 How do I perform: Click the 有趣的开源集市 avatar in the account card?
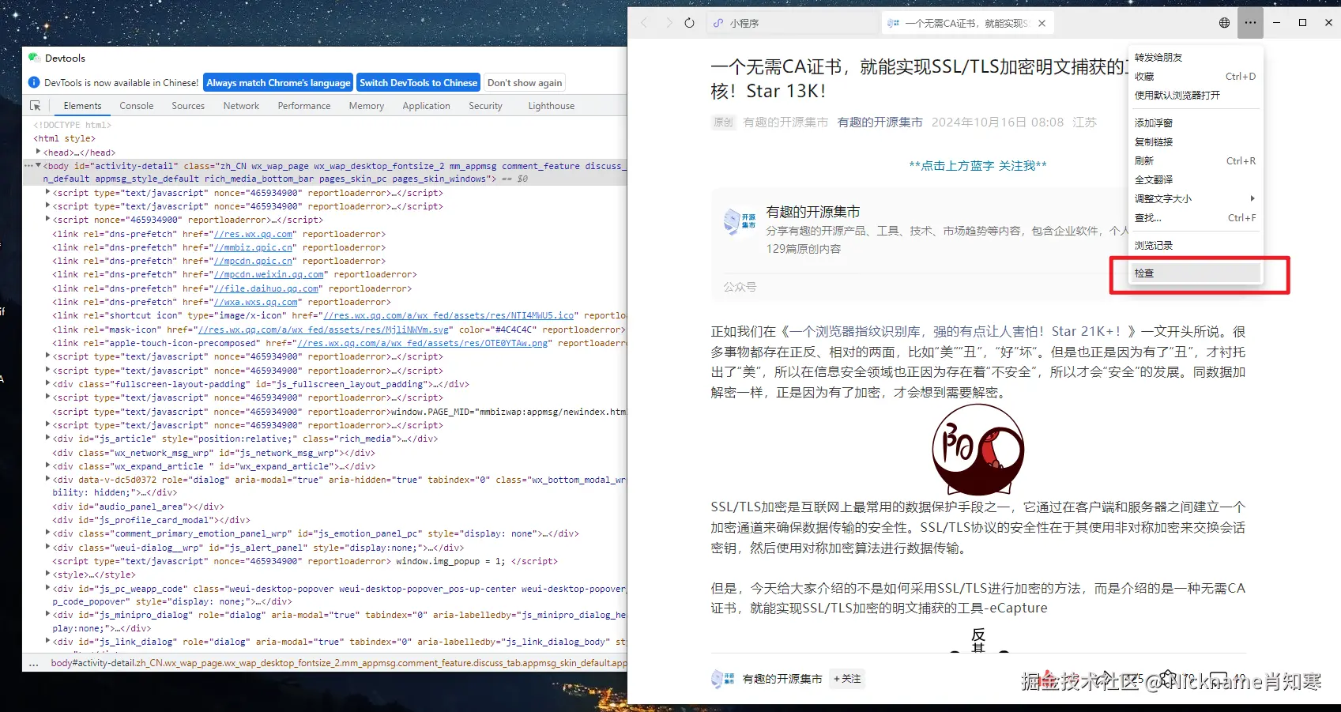pos(740,221)
